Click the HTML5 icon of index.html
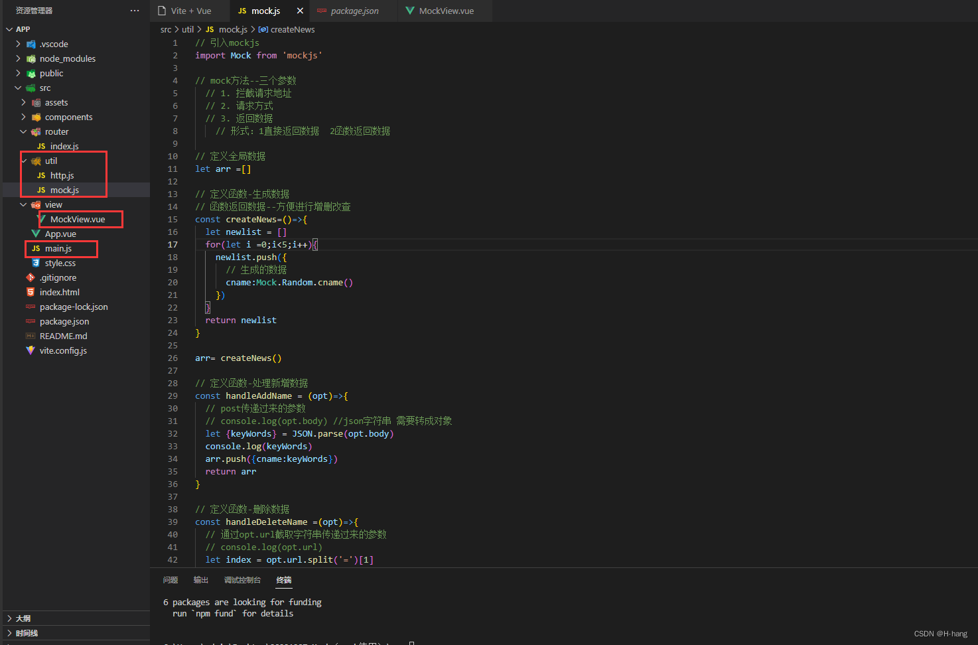Viewport: 978px width, 645px height. click(x=31, y=292)
